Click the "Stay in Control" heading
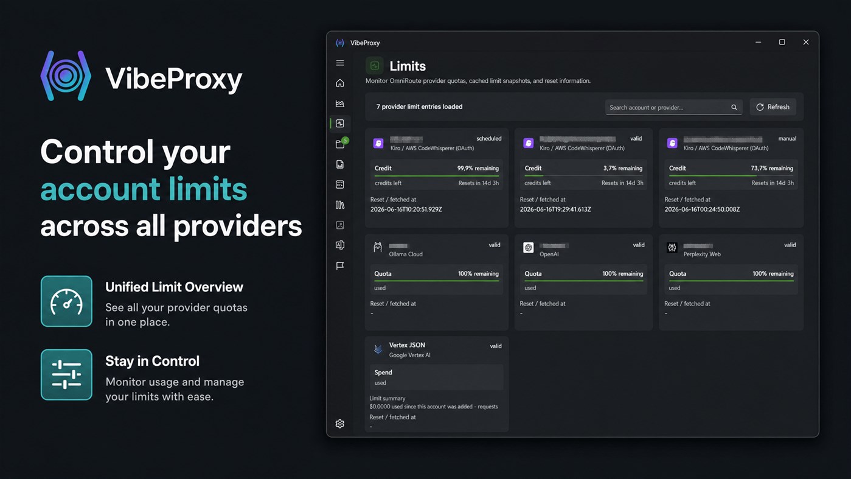Screen dimensions: 851x479 [152, 361]
